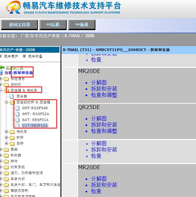196x197 pixels.
Task: Click the 驾驶员控制 folder icon
Action: 6,191
